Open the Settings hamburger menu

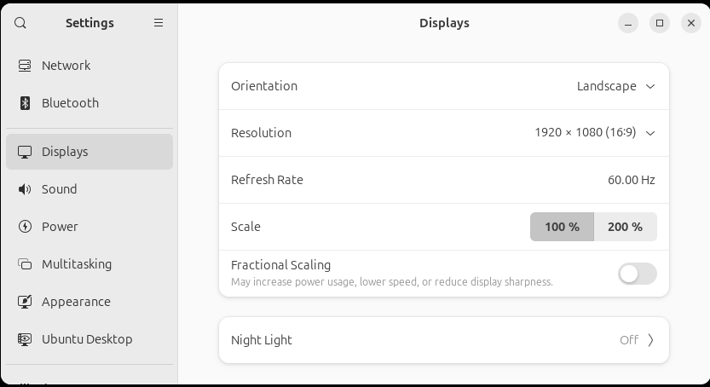(x=159, y=23)
